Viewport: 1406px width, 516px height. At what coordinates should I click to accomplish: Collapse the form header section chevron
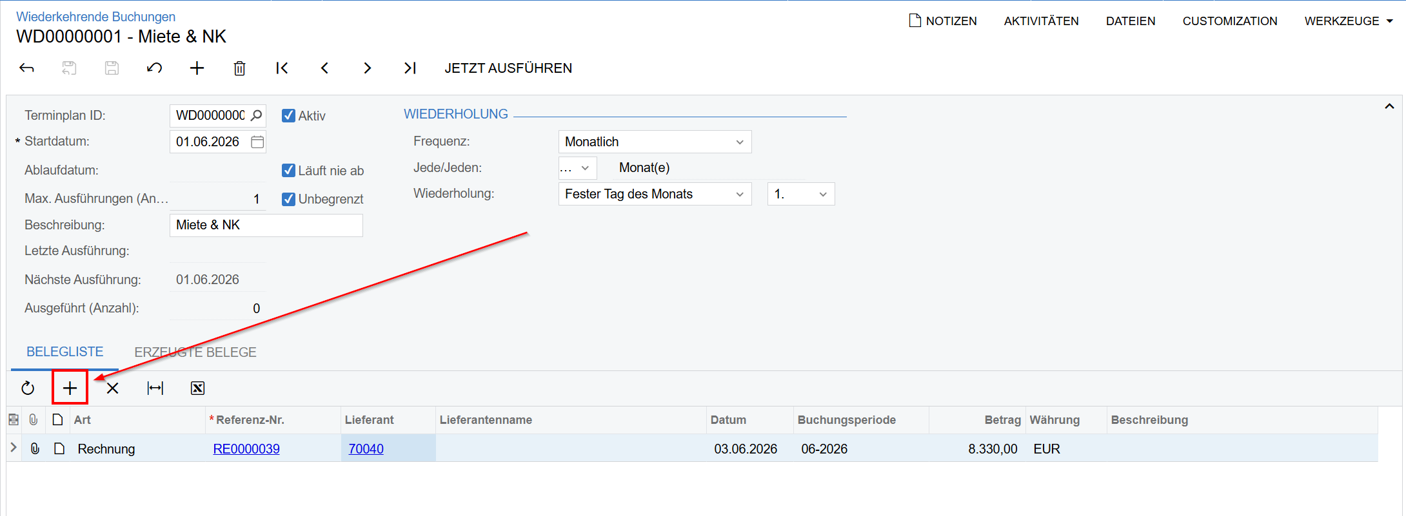1389,106
